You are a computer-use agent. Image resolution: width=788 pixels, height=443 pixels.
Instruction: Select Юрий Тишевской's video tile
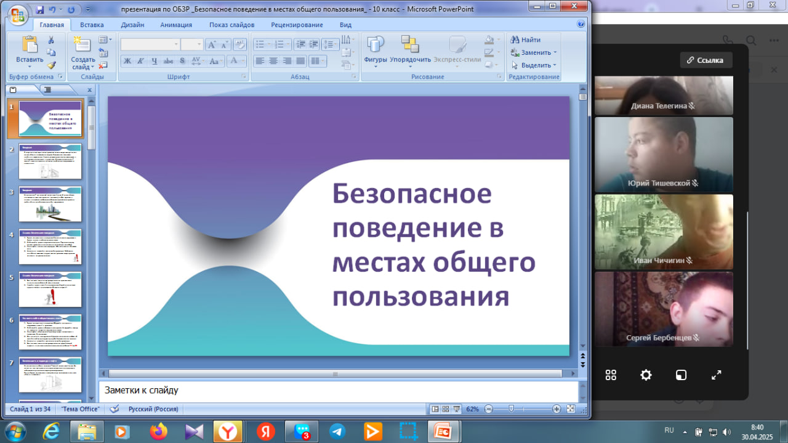pos(664,155)
